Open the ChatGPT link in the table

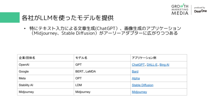click(138, 64)
